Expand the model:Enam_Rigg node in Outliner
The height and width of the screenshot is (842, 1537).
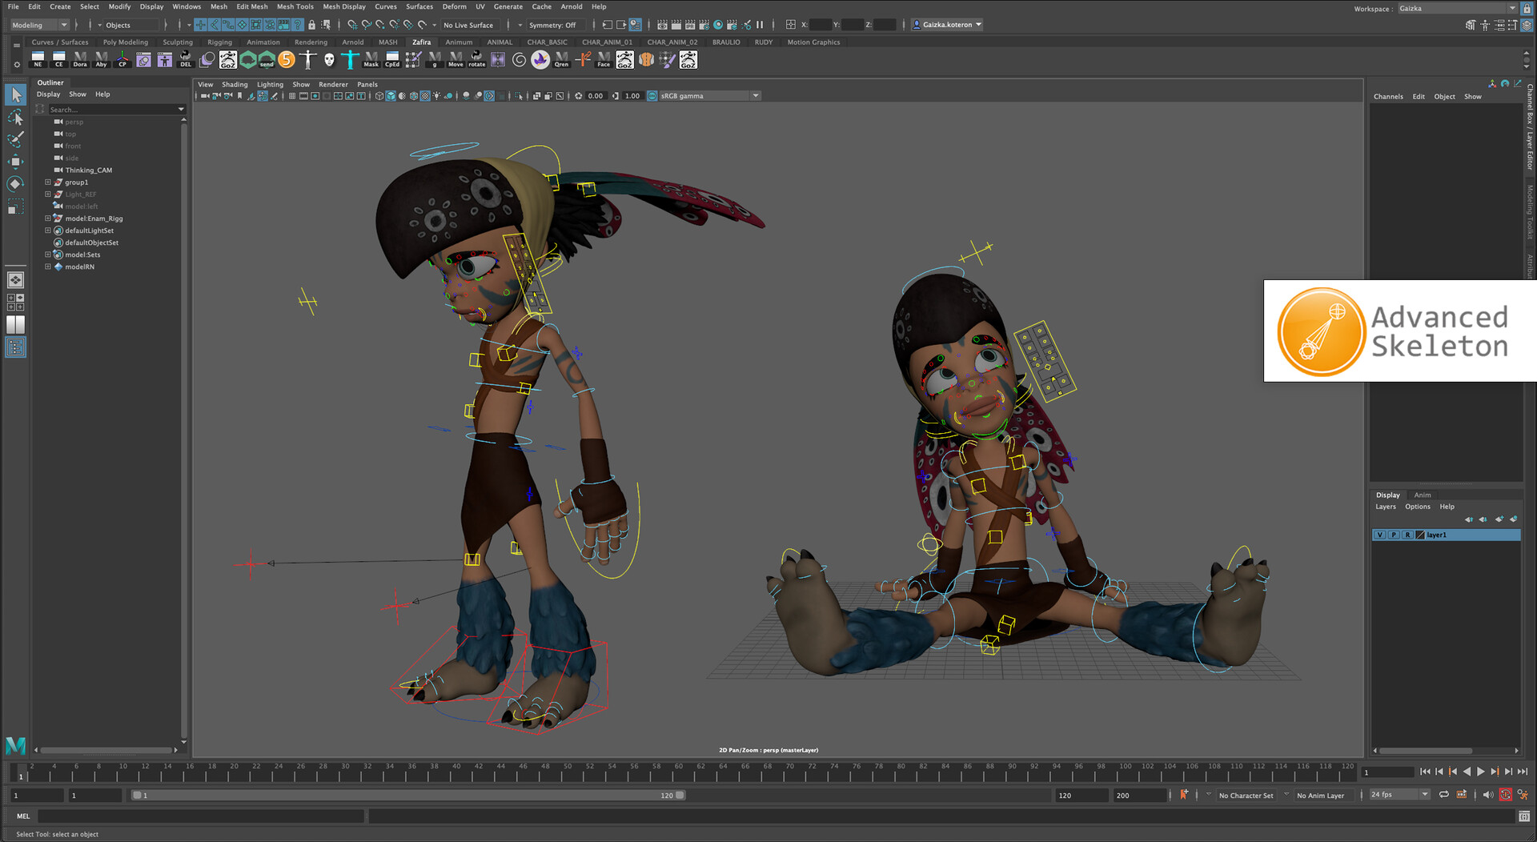pyautogui.click(x=48, y=219)
